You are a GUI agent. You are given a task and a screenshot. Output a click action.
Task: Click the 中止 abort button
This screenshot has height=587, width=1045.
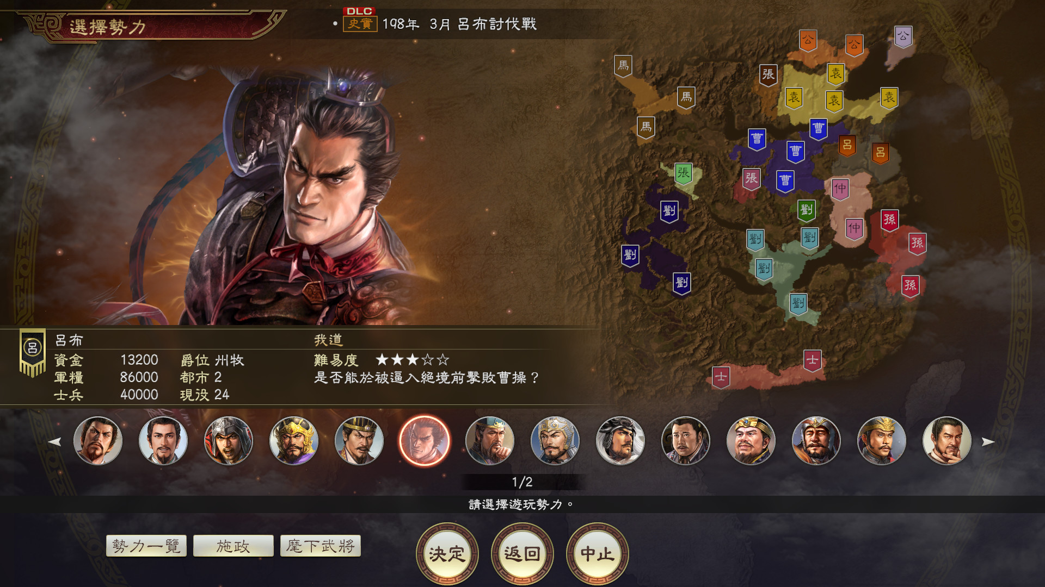coord(597,553)
